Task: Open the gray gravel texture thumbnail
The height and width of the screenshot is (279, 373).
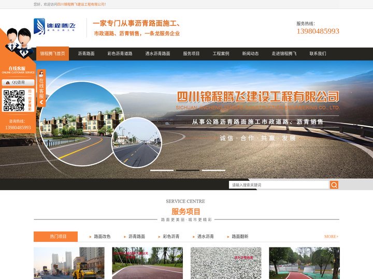Action: click(x=226, y=263)
